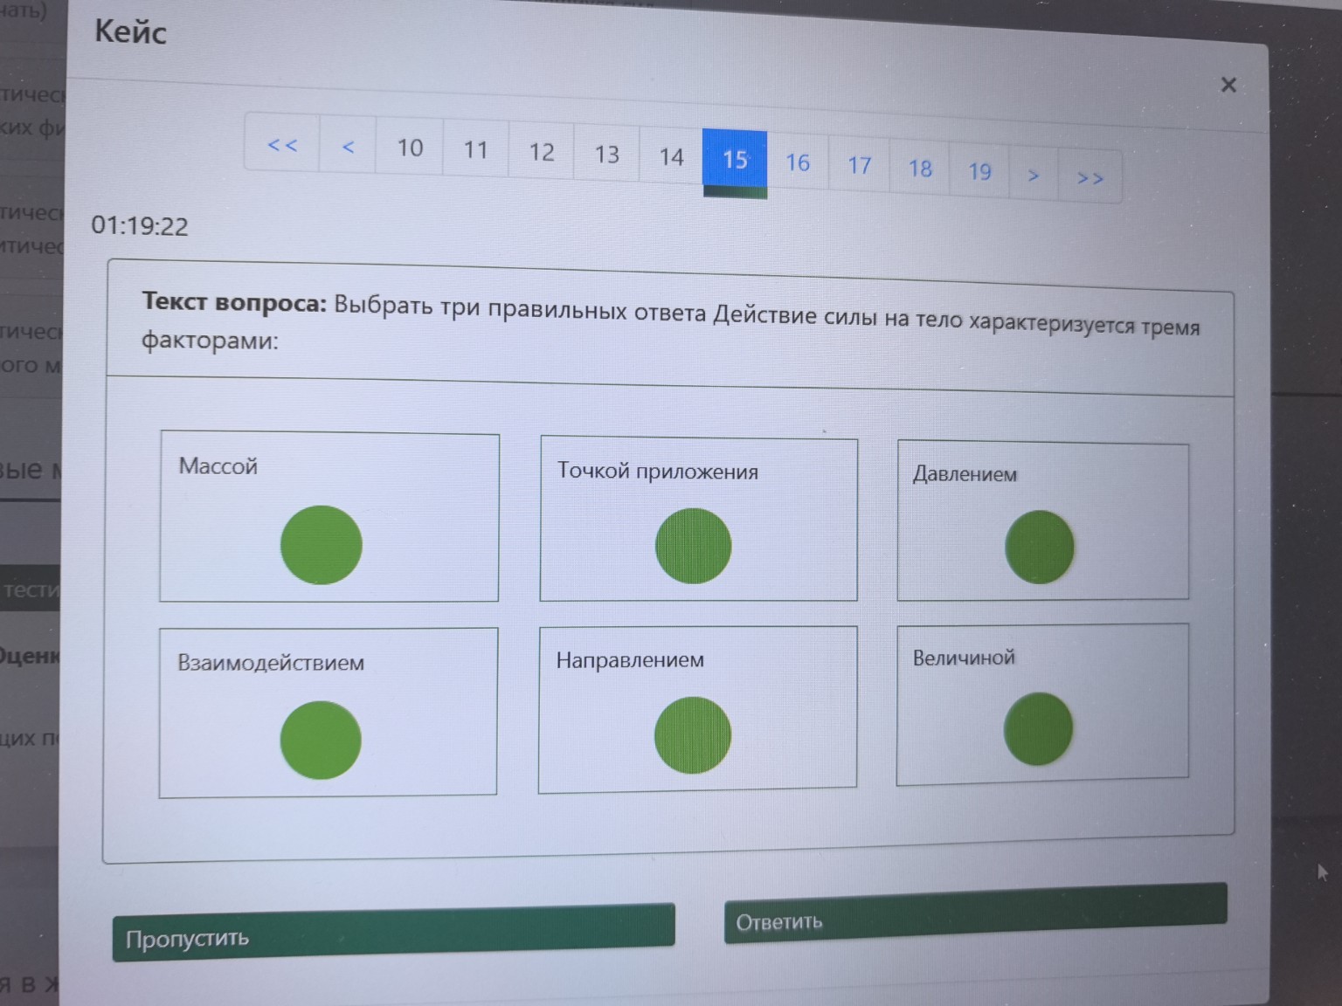Select the green circle under Массой
Screen dimensions: 1342x1006
(321, 545)
